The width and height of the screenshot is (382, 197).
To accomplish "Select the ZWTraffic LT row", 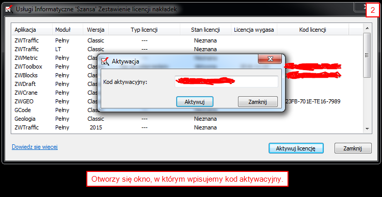I will point(186,49).
